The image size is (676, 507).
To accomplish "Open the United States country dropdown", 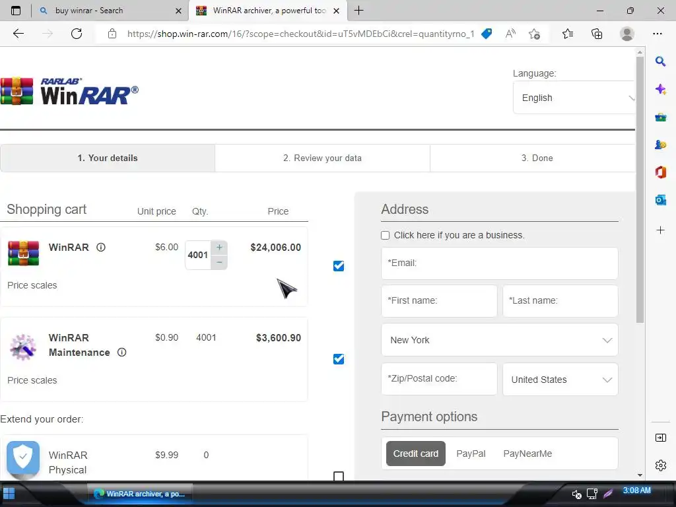I will [560, 380].
